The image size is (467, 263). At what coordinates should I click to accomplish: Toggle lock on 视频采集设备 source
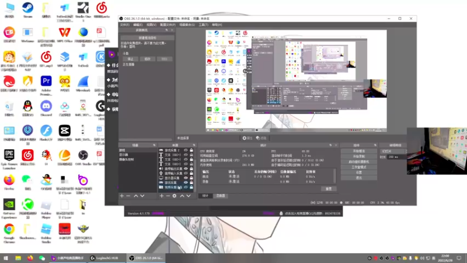[191, 187]
